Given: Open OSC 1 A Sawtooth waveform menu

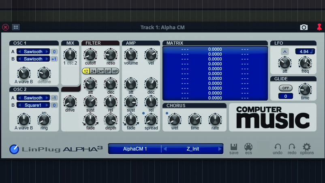Looking at the screenshot, I should tap(33, 52).
